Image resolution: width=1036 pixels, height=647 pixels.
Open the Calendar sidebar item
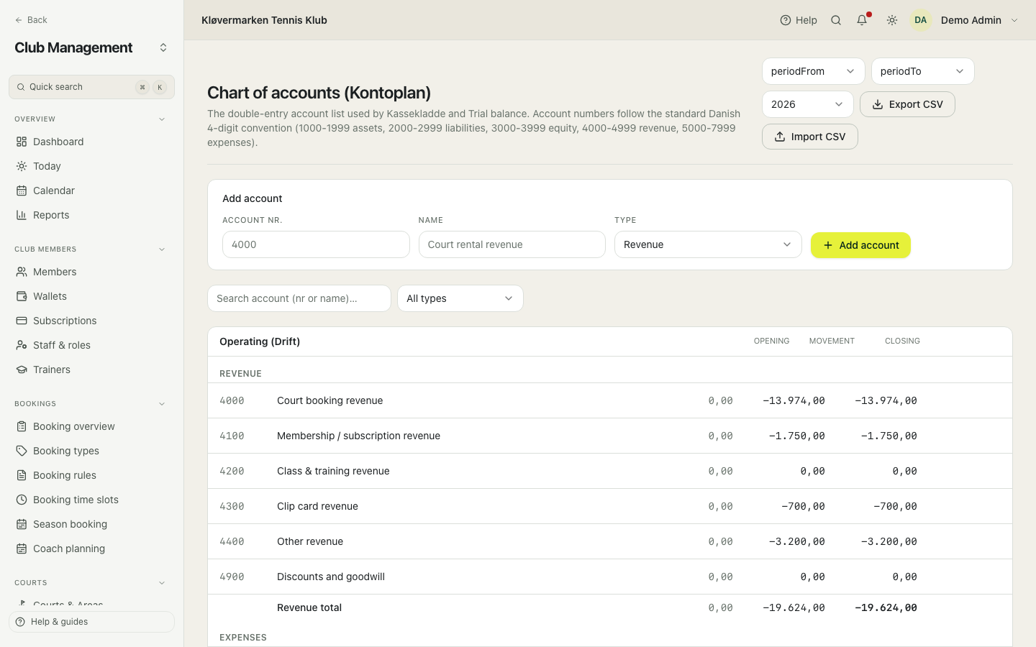(91, 191)
